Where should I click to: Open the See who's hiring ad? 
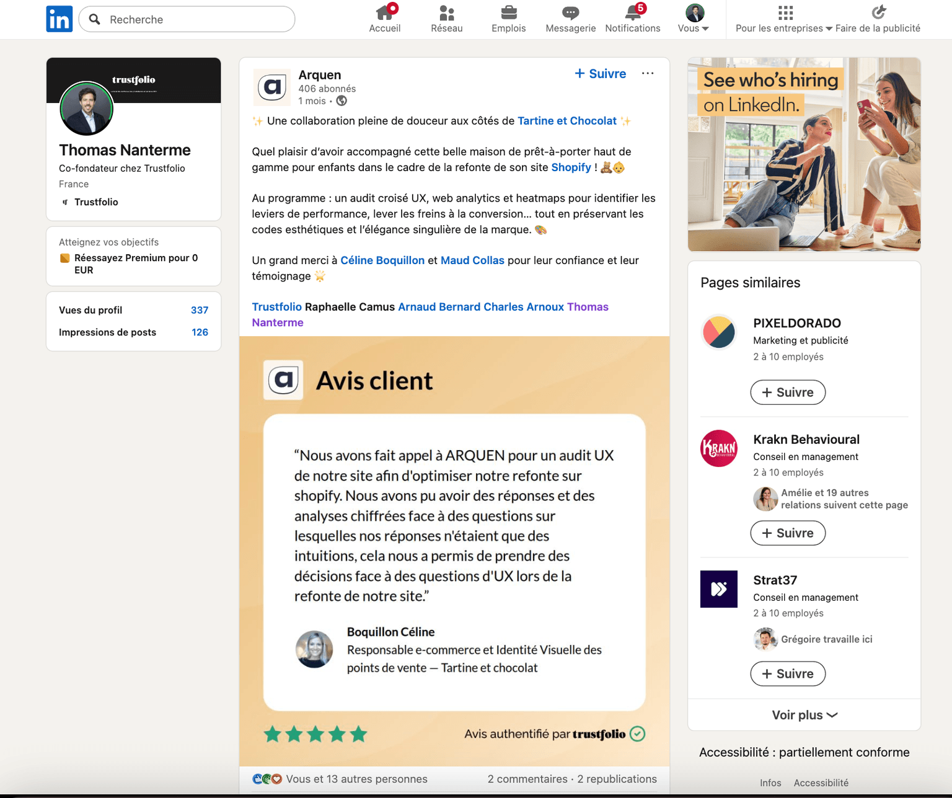point(804,154)
